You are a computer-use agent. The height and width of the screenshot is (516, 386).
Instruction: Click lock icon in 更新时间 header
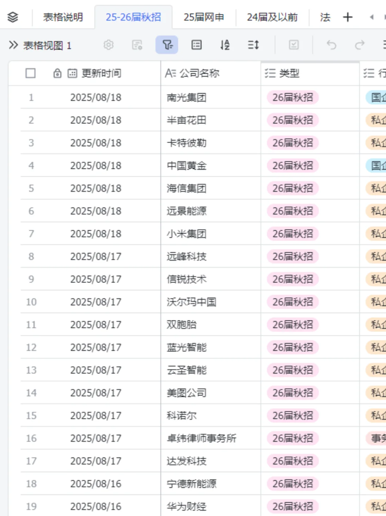tap(57, 73)
